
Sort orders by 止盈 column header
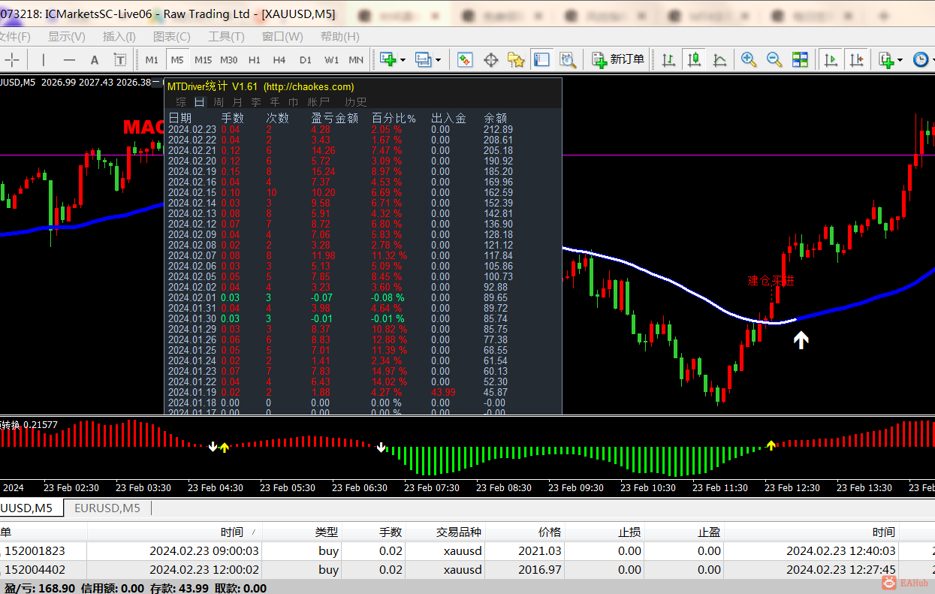pyautogui.click(x=708, y=532)
